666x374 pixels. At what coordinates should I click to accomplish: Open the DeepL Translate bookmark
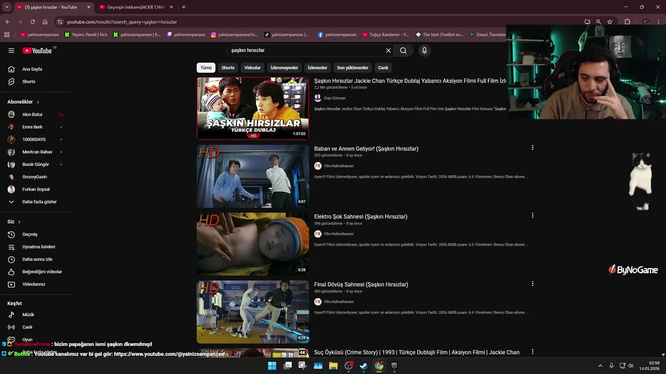click(x=487, y=35)
